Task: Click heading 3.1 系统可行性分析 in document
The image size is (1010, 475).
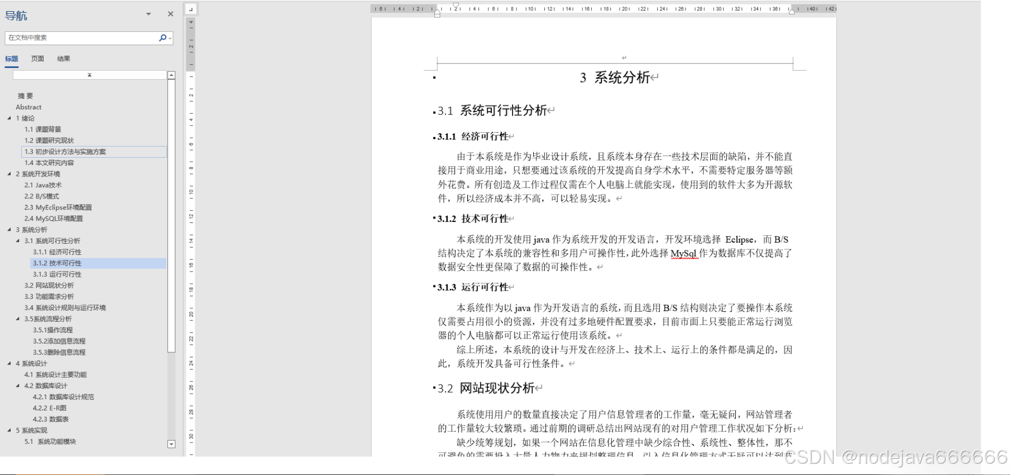Action: point(492,110)
